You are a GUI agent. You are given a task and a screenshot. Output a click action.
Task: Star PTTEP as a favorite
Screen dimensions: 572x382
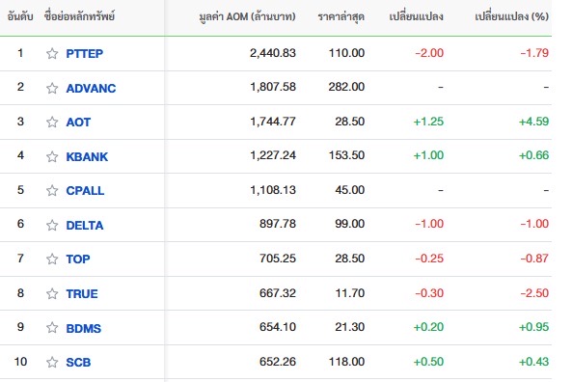click(x=52, y=54)
